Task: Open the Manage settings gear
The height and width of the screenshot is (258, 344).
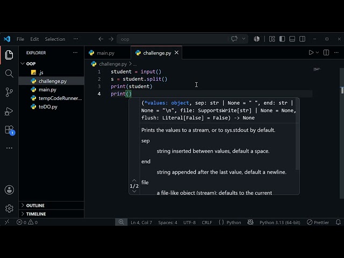Action: [x=9, y=209]
